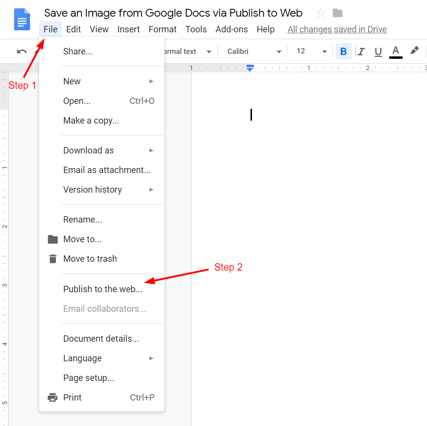The height and width of the screenshot is (426, 427).
Task: Apply bold formatting
Action: coord(344,51)
